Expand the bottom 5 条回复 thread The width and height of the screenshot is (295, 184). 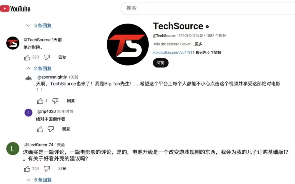[x=39, y=180]
